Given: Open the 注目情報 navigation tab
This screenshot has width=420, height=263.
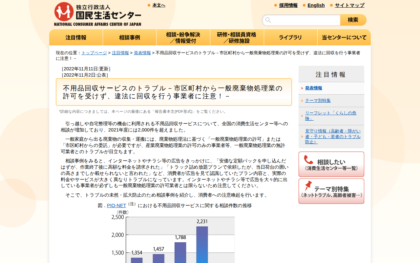Looking at the screenshot, I should pos(76,37).
